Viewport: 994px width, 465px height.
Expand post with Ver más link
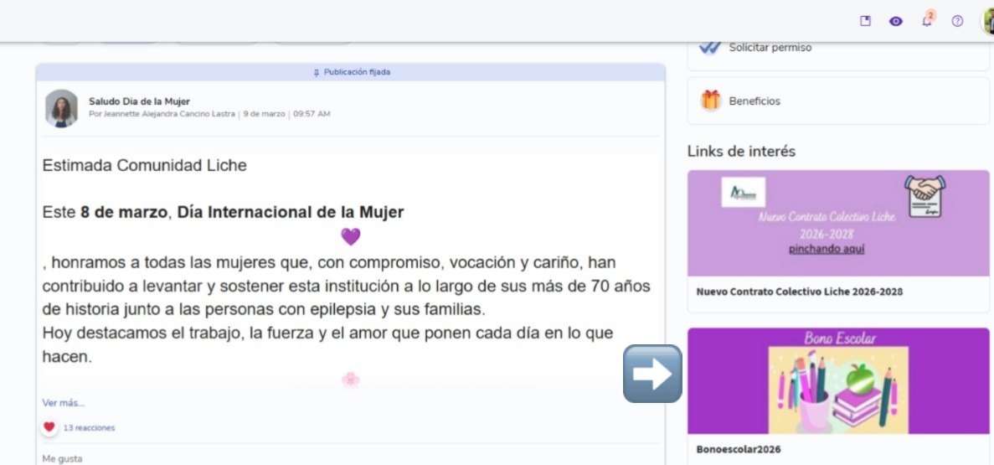tap(63, 403)
